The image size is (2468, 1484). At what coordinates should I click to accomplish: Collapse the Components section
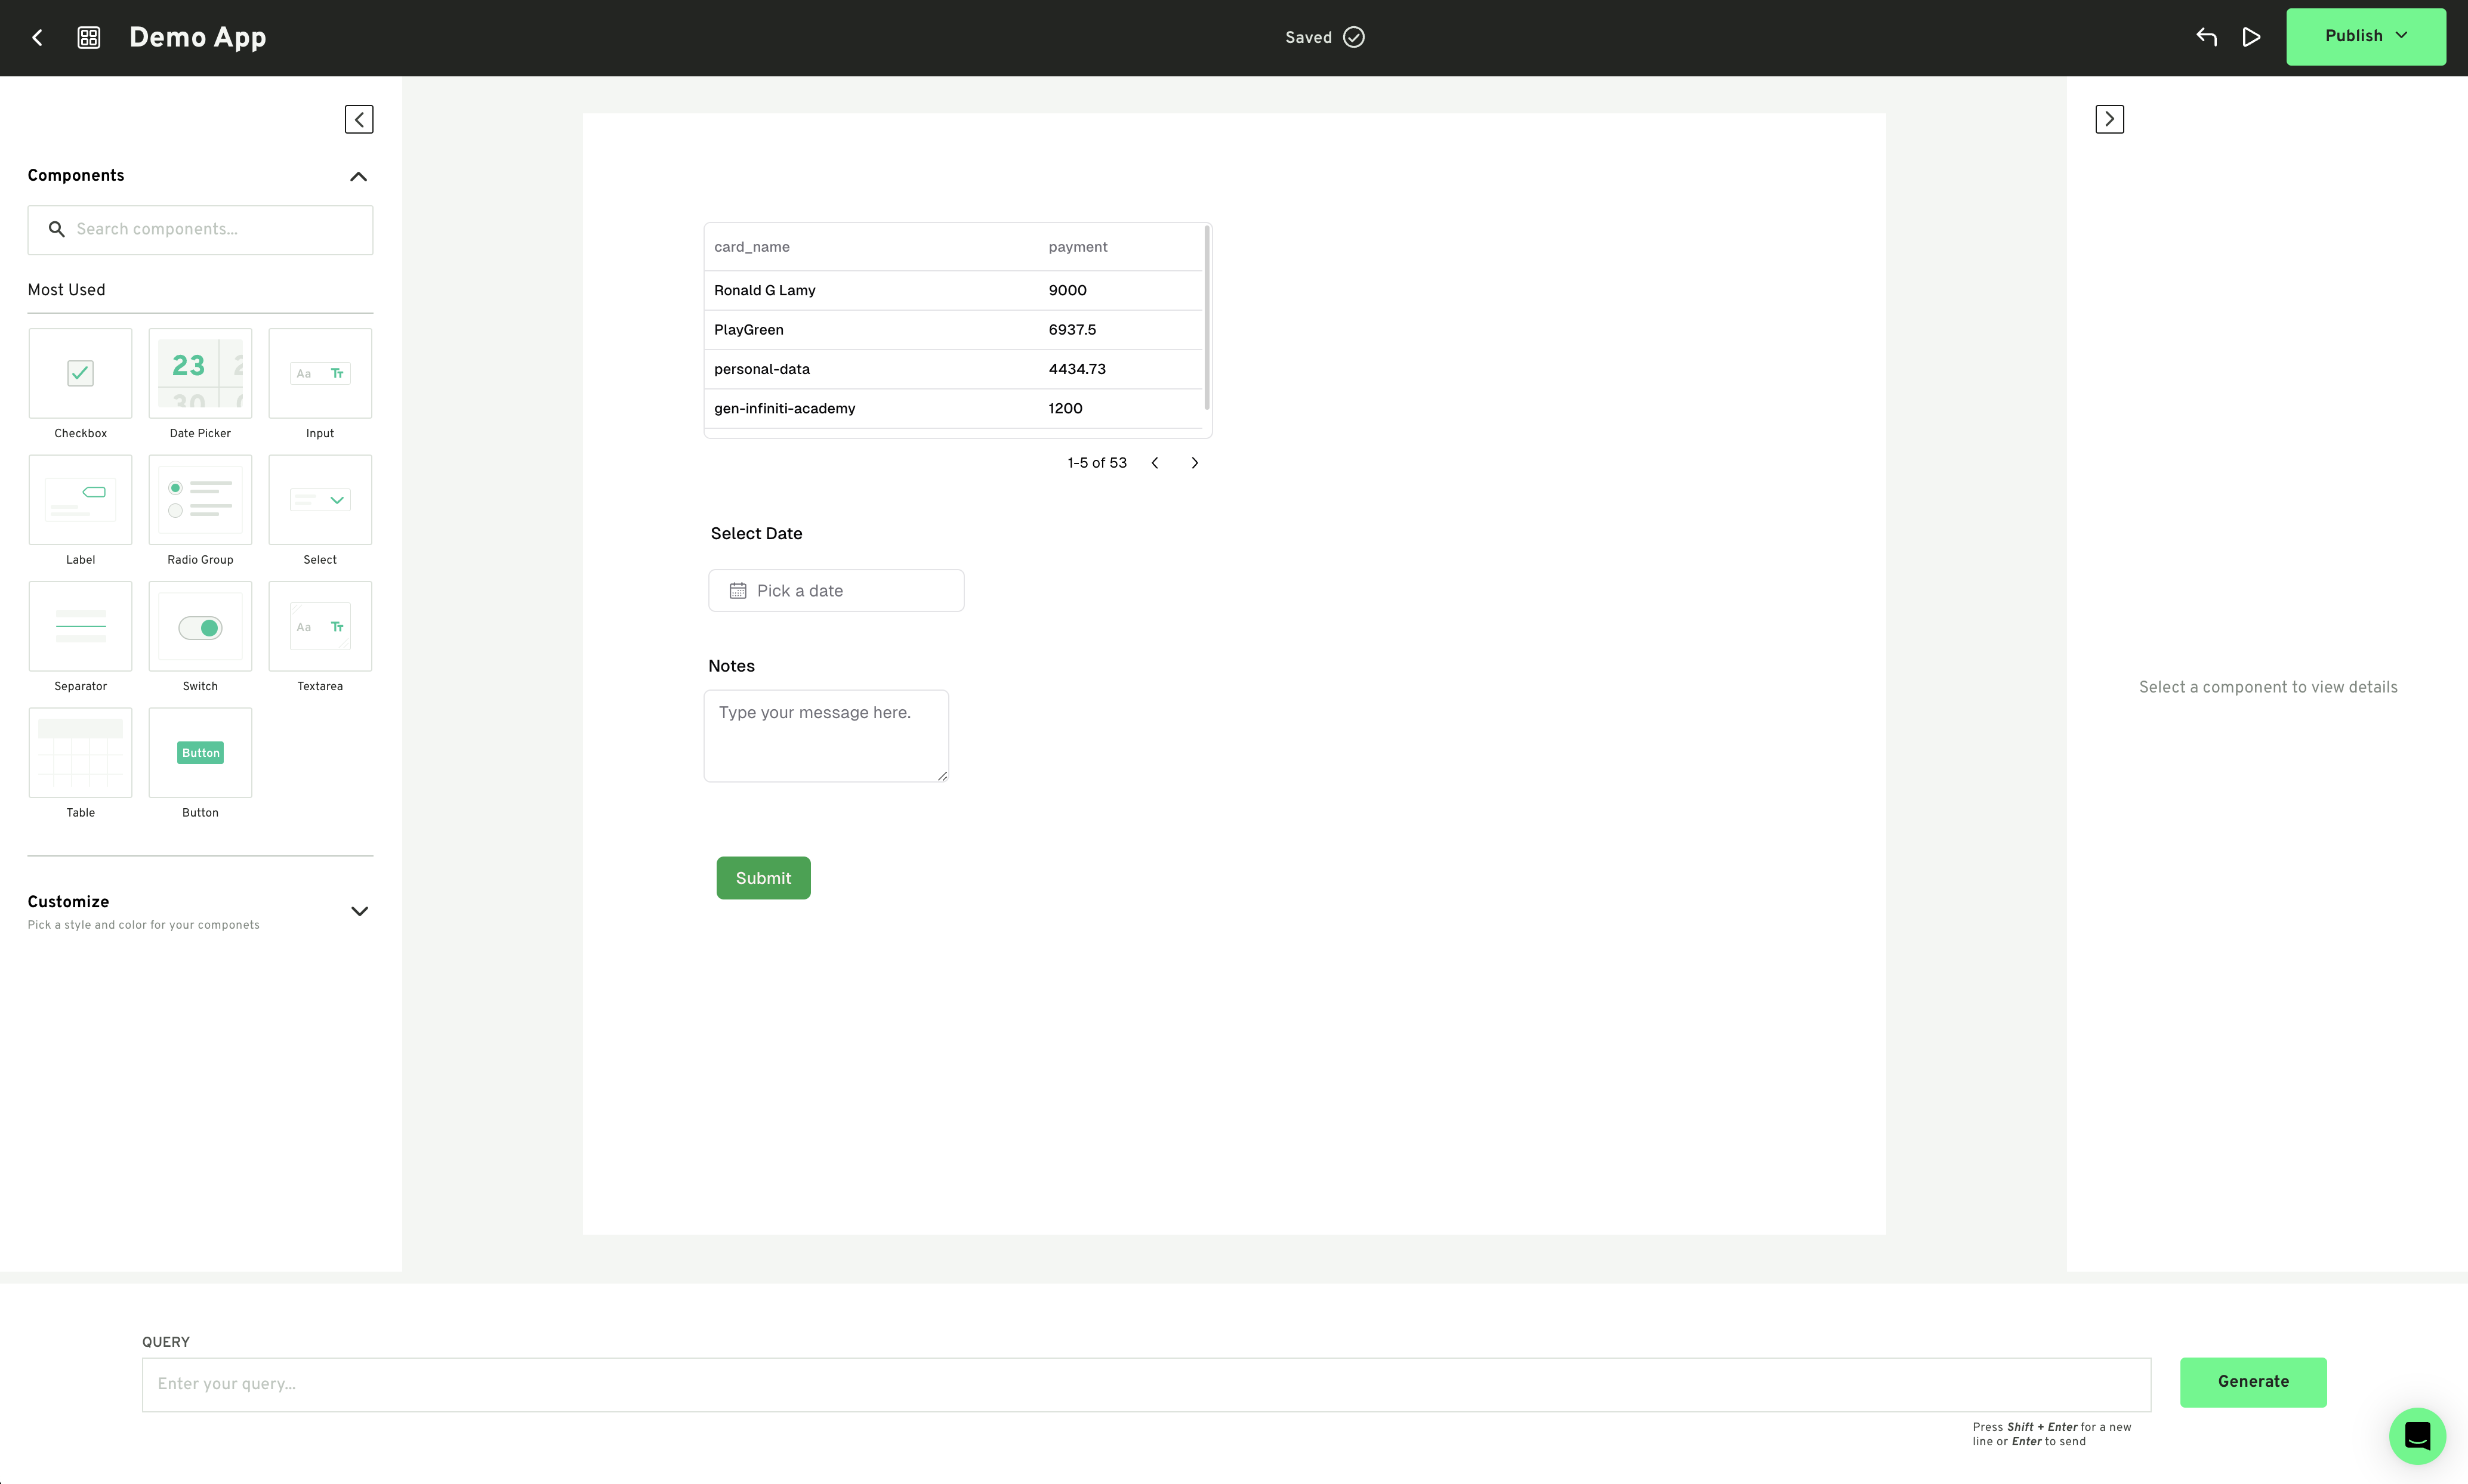click(358, 177)
